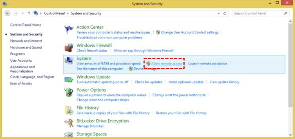Open the Manage BitLocker link
295x139 pixels.
pos(90,126)
